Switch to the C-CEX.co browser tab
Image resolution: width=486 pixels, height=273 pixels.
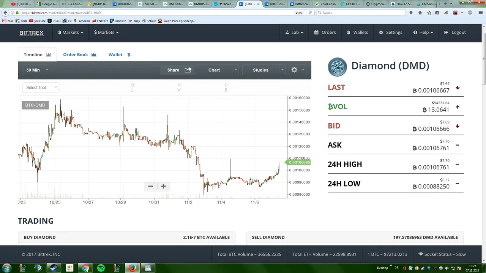click(x=72, y=4)
